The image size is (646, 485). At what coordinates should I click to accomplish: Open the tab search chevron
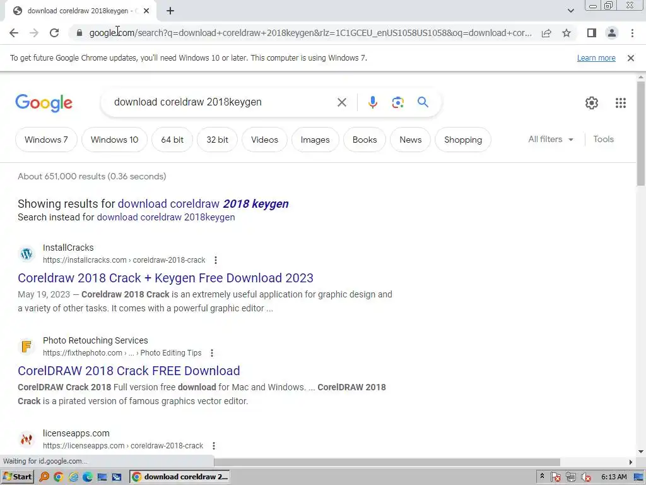pyautogui.click(x=570, y=11)
